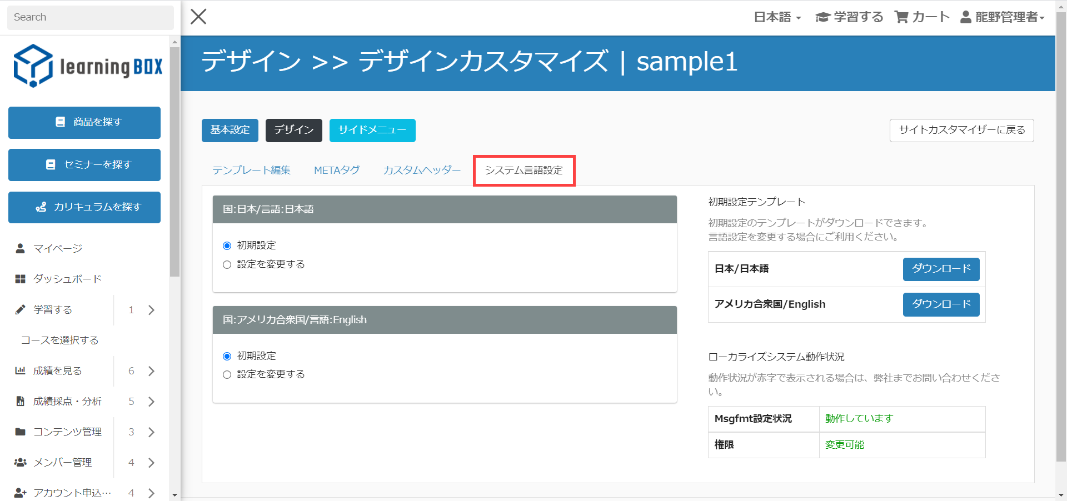Select 設定を変更する for English language

227,374
